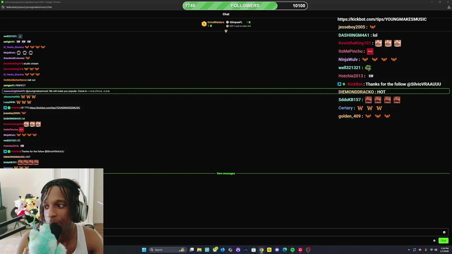Viewport: 452px width, 254px height.
Task: Click the followers goal progress bar
Action: pyautogui.click(x=245, y=6)
